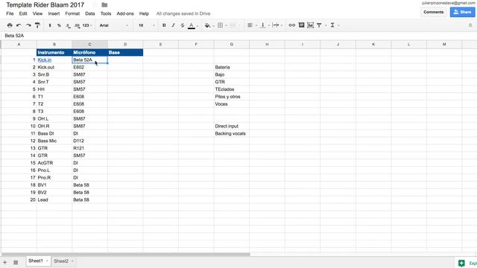The width and height of the screenshot is (477, 268).
Task: Click the move-to-folder icon
Action: coord(104,5)
